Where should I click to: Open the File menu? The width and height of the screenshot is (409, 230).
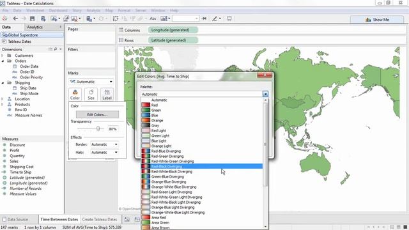[x=5, y=10]
